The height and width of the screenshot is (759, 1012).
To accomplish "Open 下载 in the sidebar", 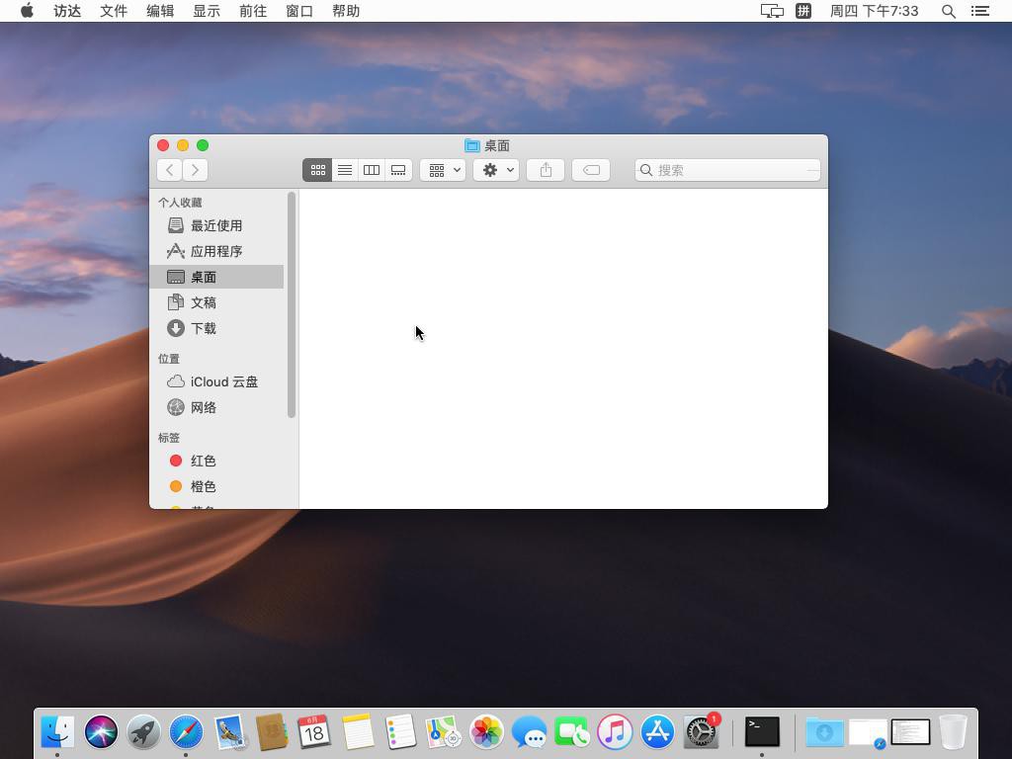I will [216, 328].
